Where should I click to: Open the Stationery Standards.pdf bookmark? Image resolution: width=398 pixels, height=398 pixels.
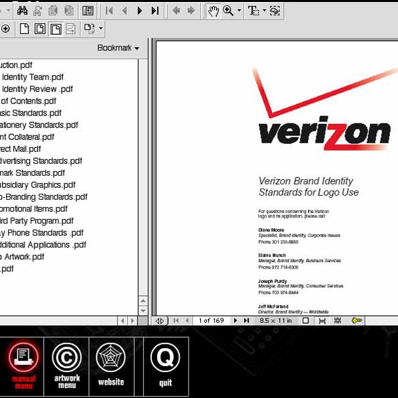pyautogui.click(x=38, y=125)
